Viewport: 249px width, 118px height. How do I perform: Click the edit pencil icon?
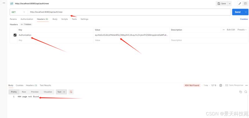click(240, 4)
